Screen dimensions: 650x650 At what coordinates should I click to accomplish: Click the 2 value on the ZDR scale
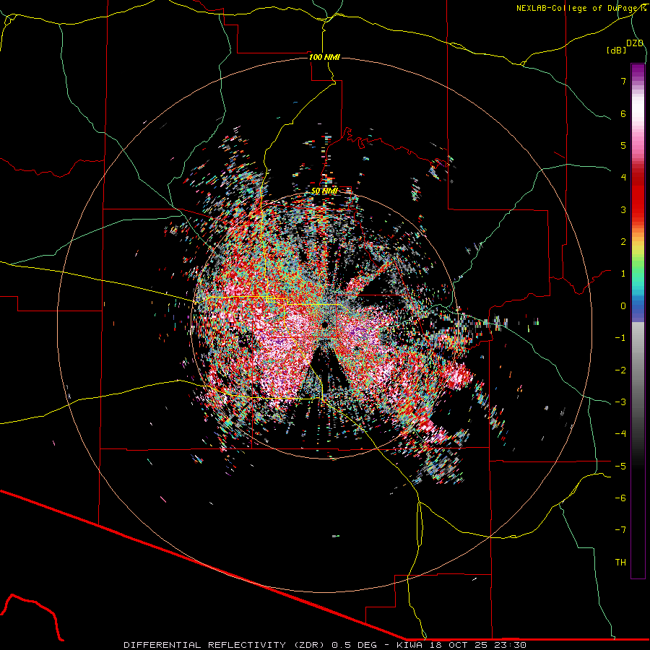pos(623,242)
